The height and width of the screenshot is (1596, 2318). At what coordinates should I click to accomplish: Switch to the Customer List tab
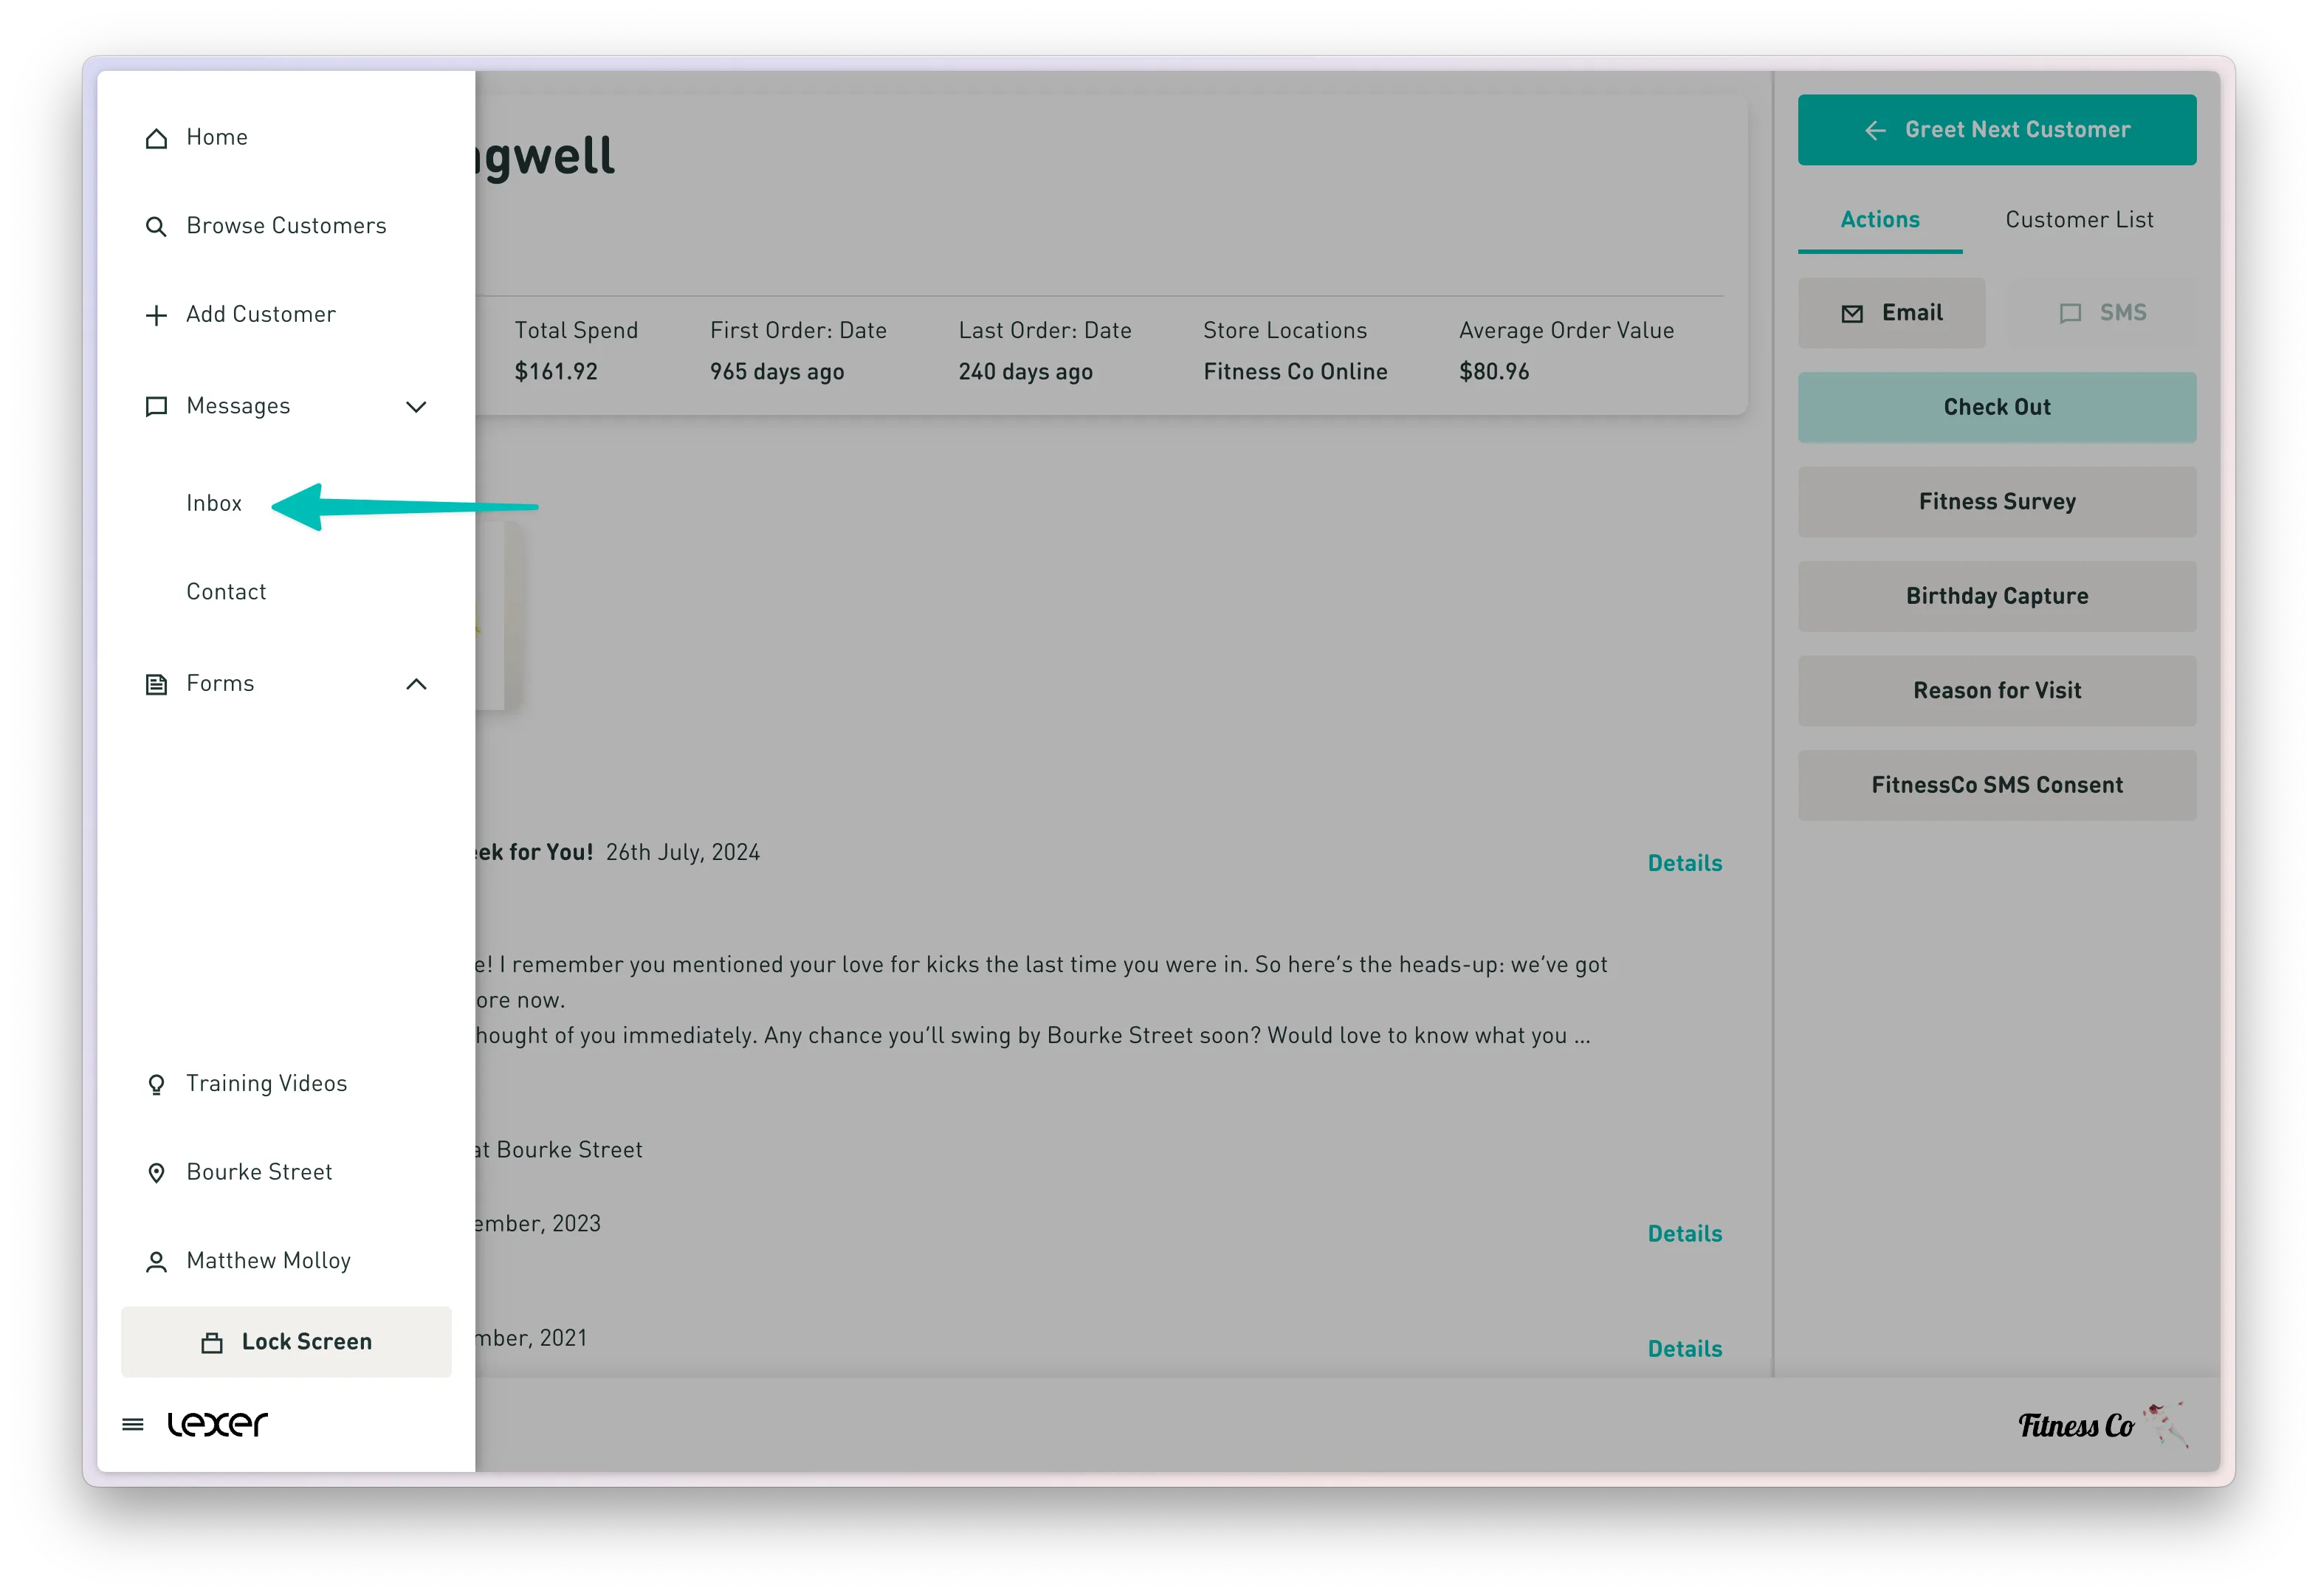pos(2079,220)
